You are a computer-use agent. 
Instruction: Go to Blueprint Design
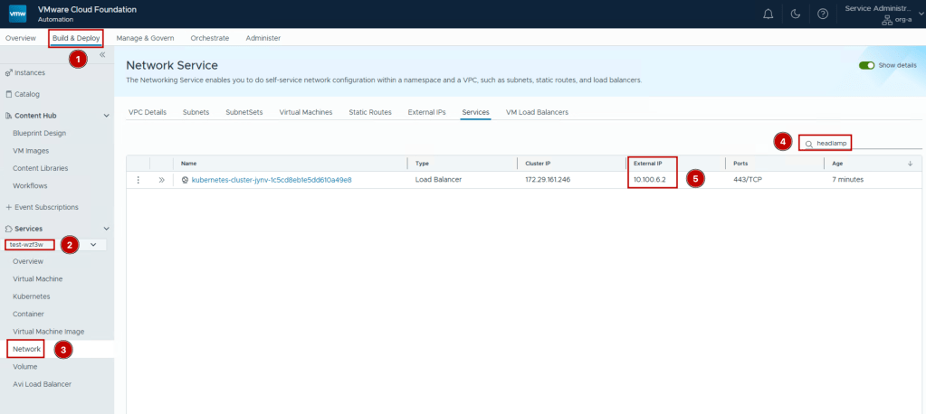[40, 133]
